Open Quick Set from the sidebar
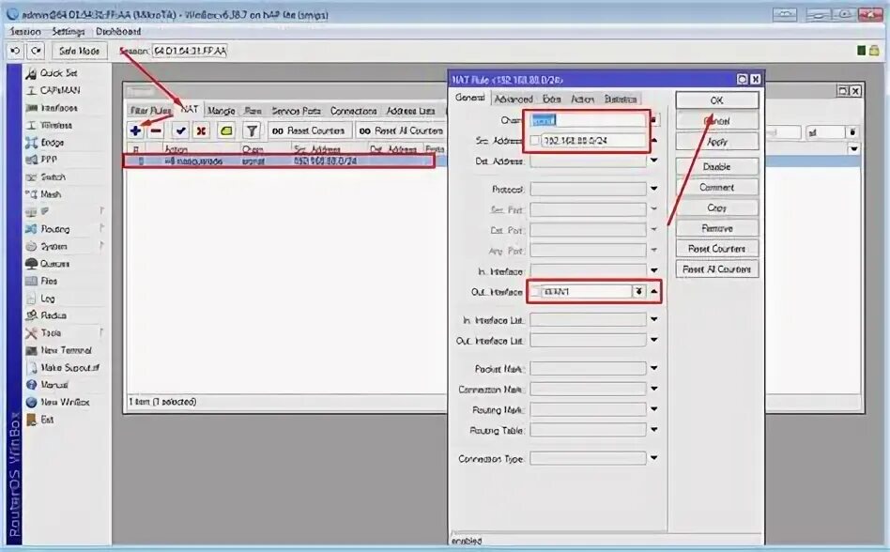Viewport: 890px width, 552px height. point(58,72)
